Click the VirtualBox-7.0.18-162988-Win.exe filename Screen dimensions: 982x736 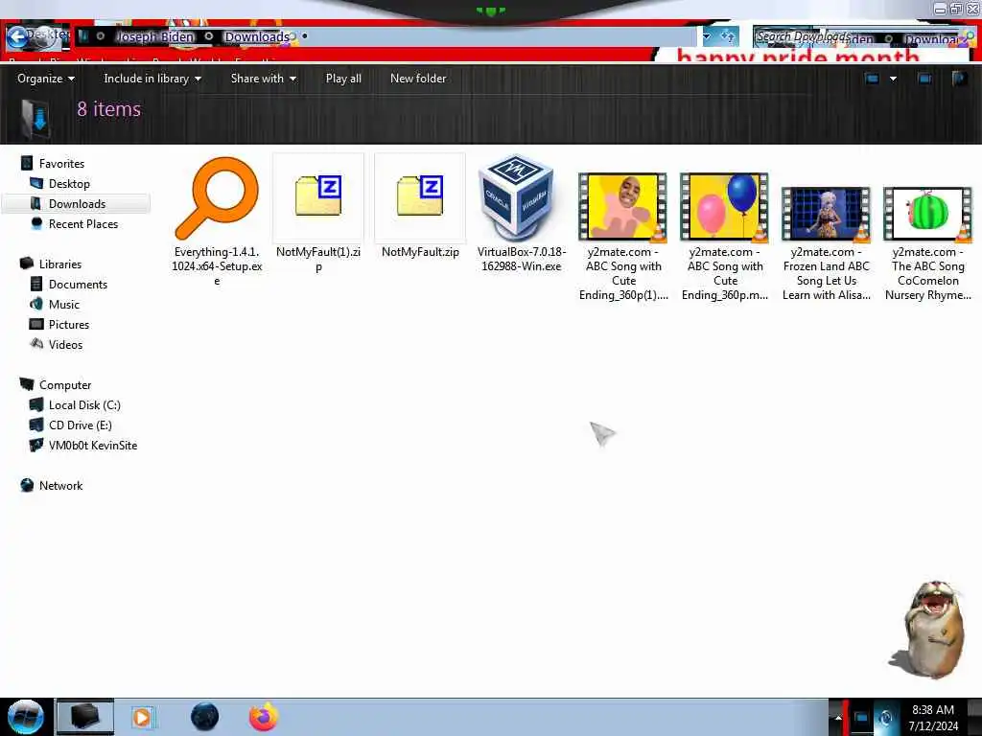coord(521,259)
